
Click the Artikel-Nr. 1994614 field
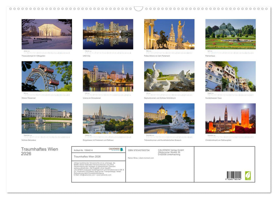click(x=83, y=150)
